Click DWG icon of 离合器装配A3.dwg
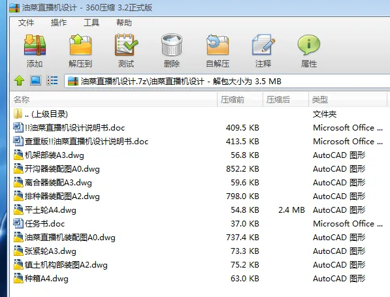This screenshot has height=297, width=390. [x=18, y=182]
